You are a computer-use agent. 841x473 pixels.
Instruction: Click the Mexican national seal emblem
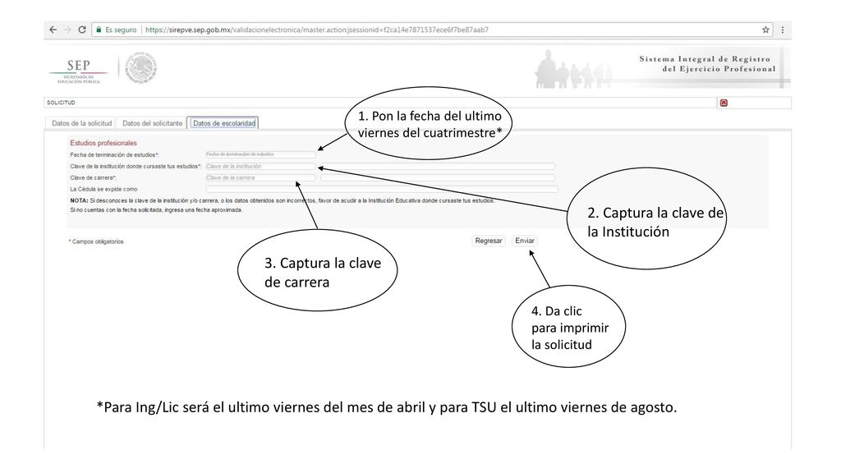[141, 67]
